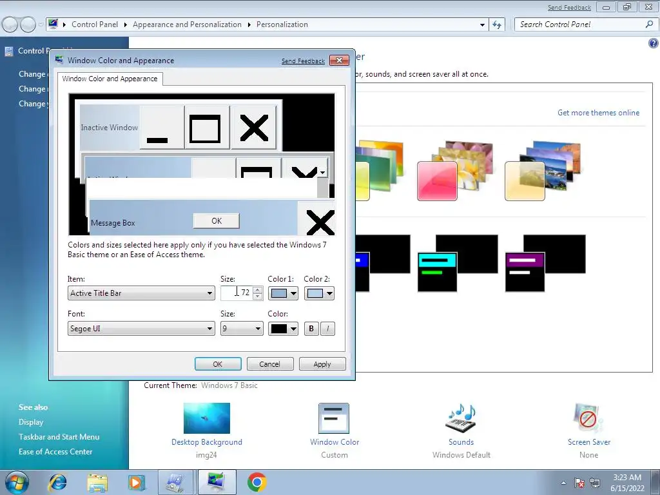Toggle Italic font style button

coord(328,329)
